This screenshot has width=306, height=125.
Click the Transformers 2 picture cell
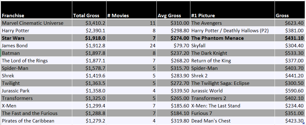(x=232, y=98)
